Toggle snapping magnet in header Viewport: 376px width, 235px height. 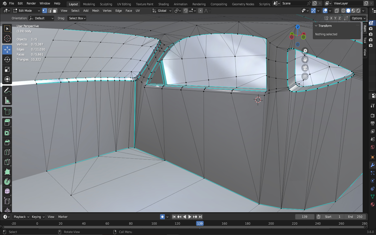click(x=186, y=11)
